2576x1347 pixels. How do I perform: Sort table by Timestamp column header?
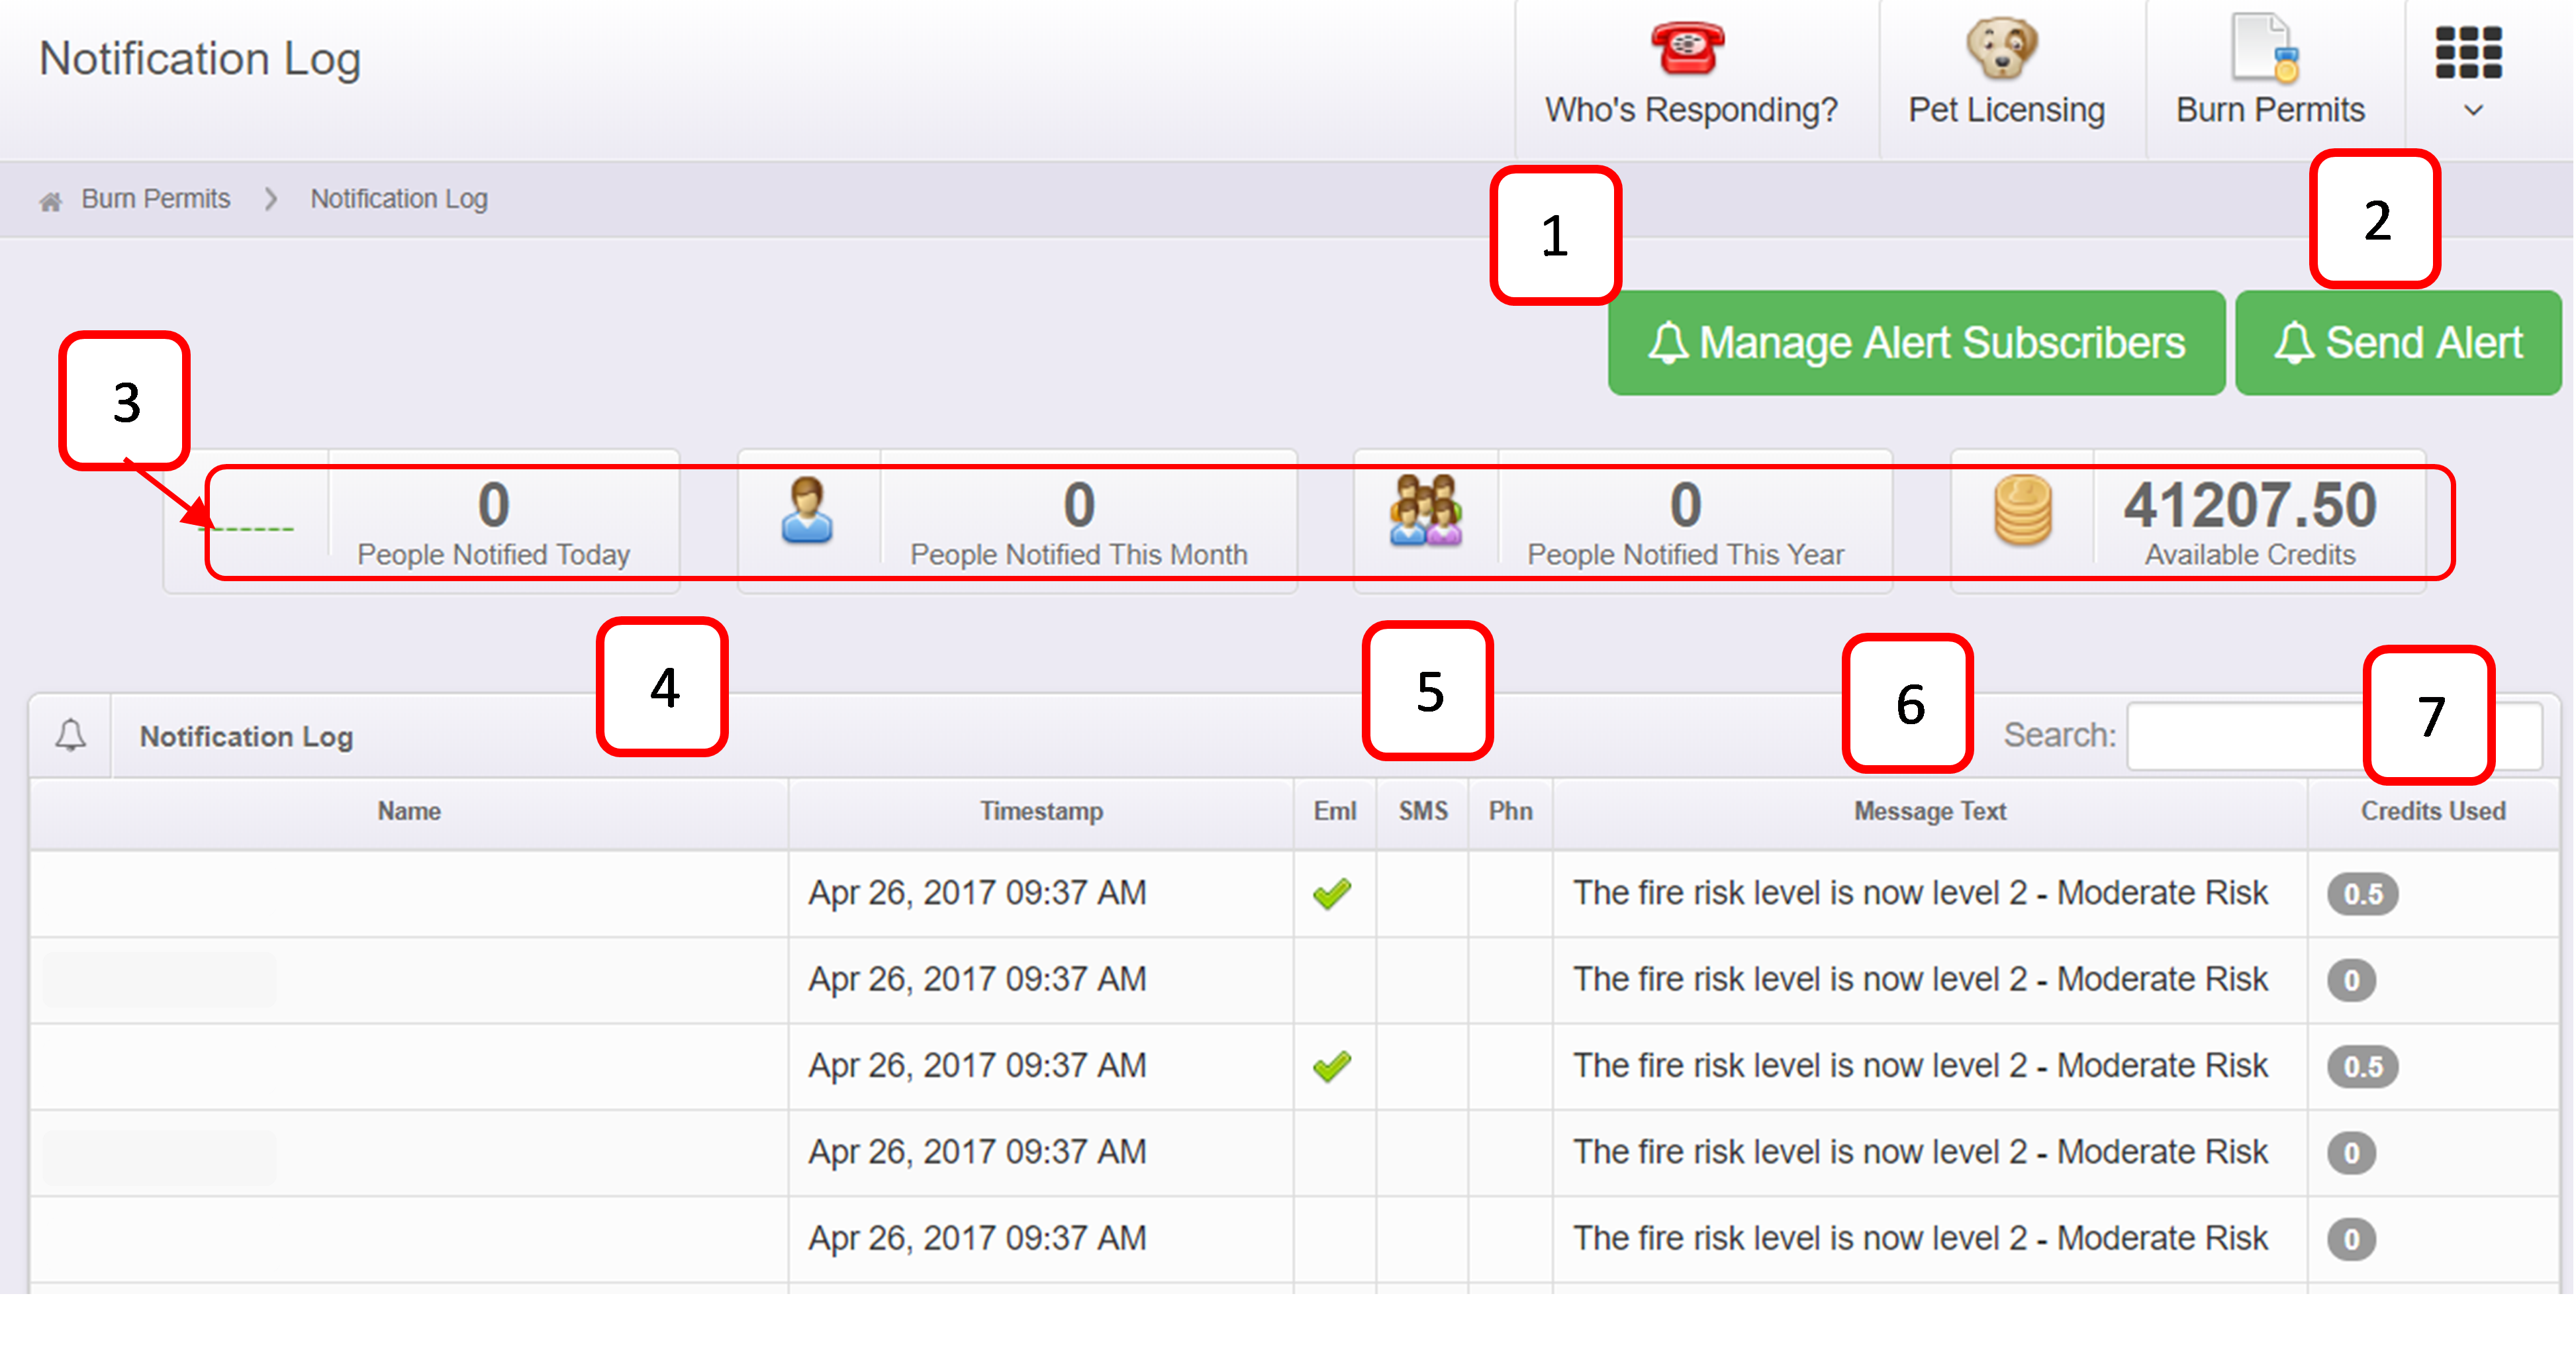pyautogui.click(x=1040, y=811)
